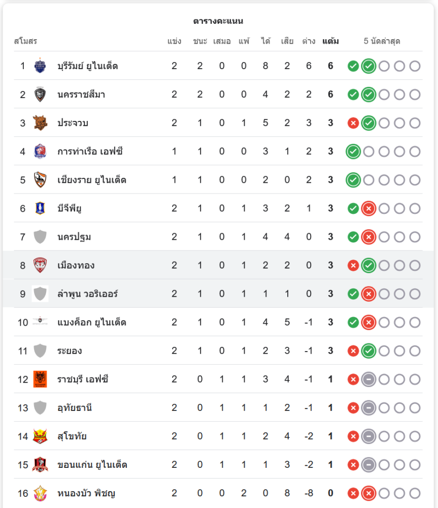Click the BG Pathum club crest
This screenshot has height=508, width=438.
tap(40, 208)
